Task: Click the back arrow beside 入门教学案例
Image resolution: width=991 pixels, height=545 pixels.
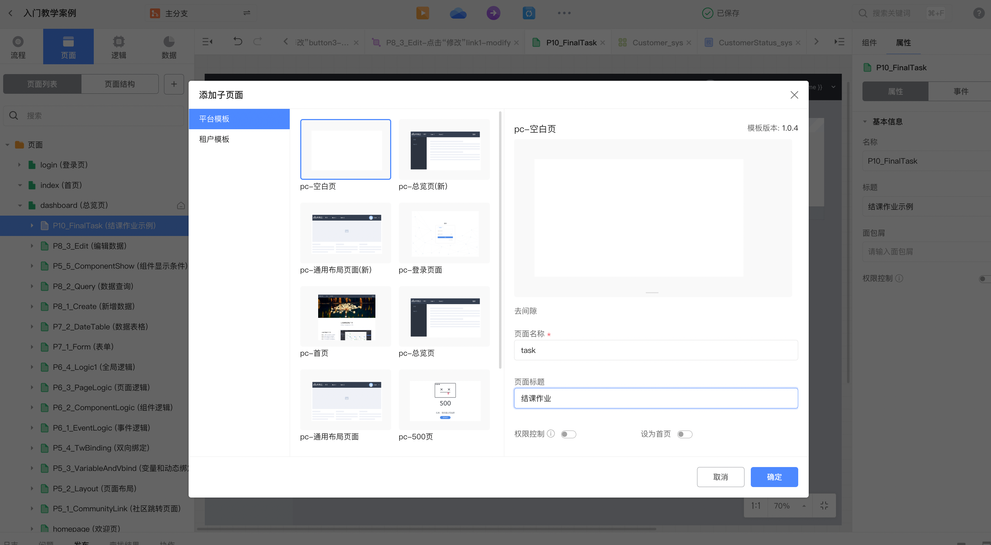Action: 11,13
